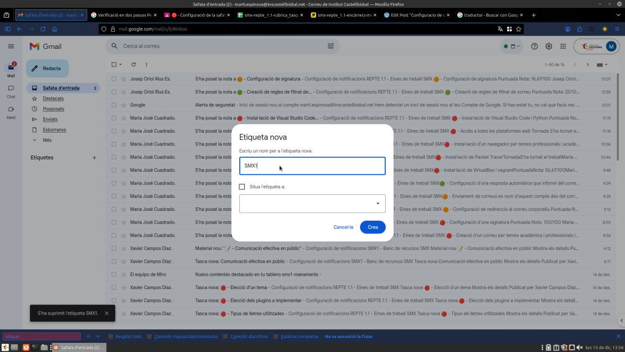The image size is (625, 352).
Task: Click the plus icon to create a label
Action: [x=94, y=158]
